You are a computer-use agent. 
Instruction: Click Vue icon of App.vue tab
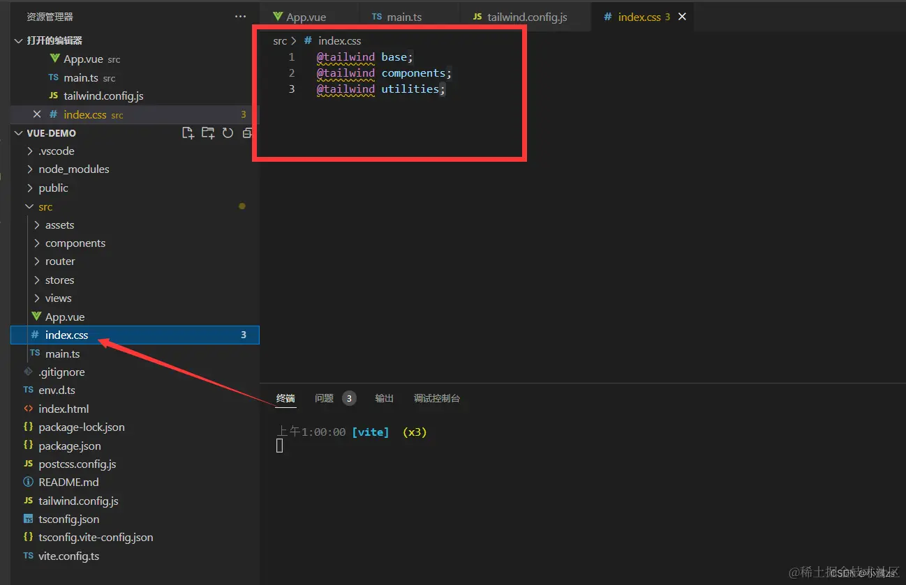[278, 16]
